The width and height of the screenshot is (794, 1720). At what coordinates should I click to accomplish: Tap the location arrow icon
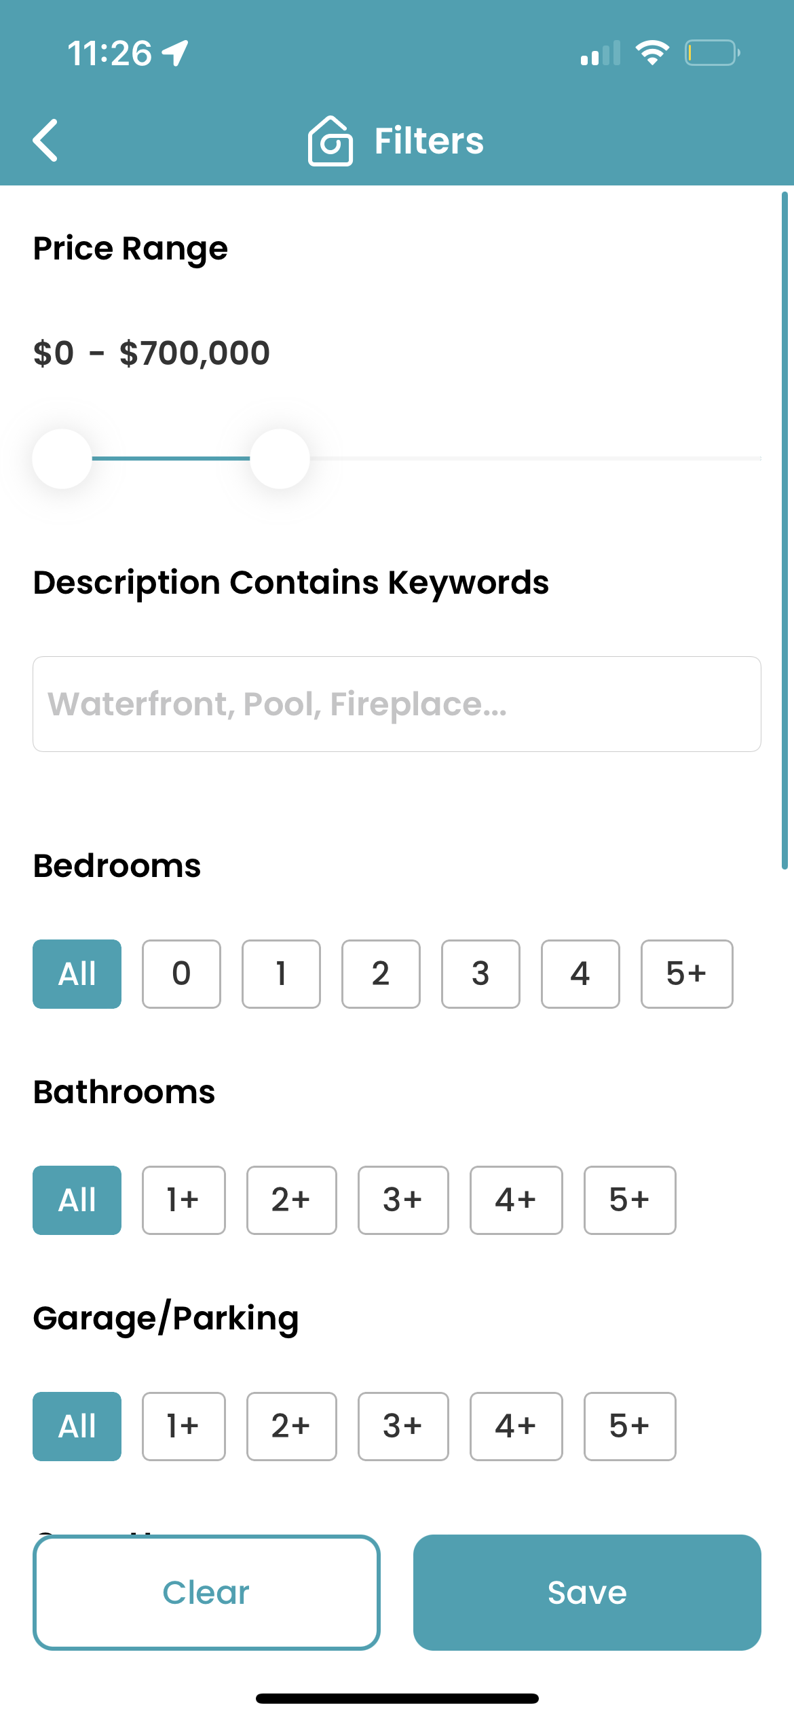(x=175, y=53)
